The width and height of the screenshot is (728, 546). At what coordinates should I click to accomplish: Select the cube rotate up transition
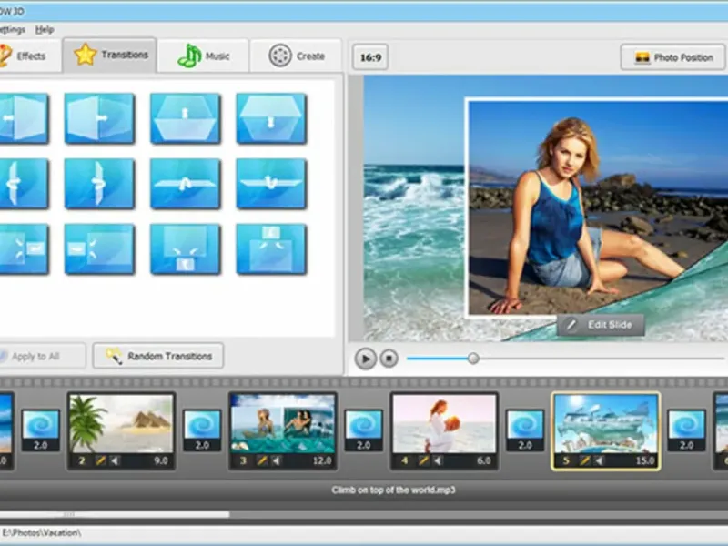[186, 118]
